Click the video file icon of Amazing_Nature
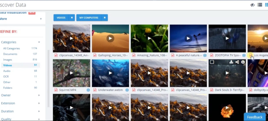Image resolution: width=268 pixels, height=121 pixels. click(x=134, y=55)
